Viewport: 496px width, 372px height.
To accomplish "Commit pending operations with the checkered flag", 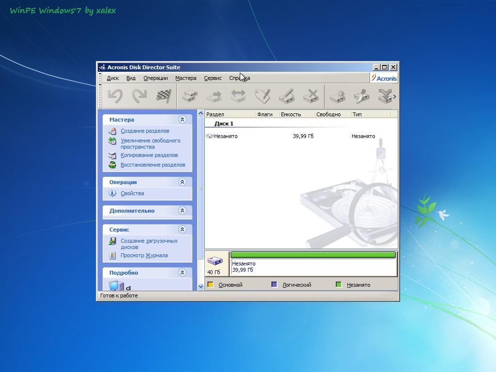I will (x=164, y=96).
